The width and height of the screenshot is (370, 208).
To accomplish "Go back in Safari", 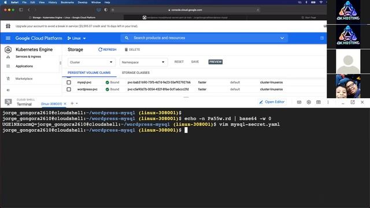I will tap(29, 10).
